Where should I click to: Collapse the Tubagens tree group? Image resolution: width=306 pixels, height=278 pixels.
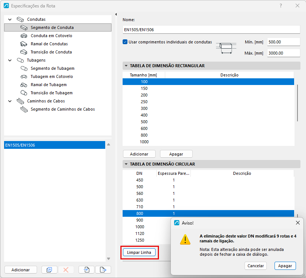click(10, 60)
